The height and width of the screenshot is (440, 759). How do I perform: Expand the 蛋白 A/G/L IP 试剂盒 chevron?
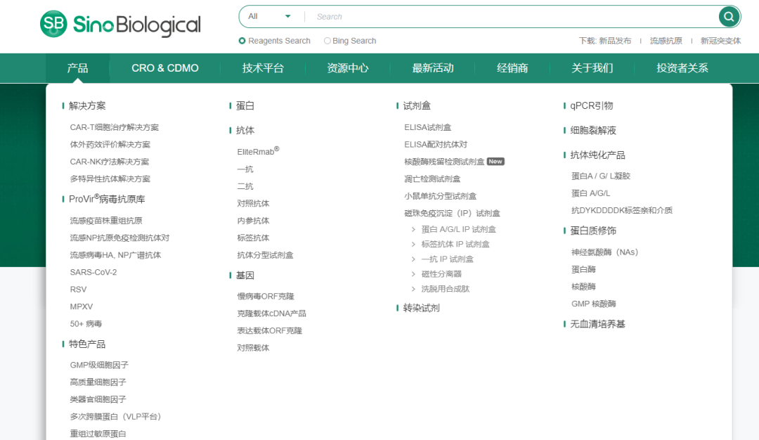[413, 229]
